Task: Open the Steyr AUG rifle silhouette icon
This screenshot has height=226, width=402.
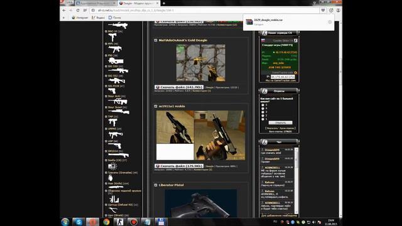Action: pos(117,102)
